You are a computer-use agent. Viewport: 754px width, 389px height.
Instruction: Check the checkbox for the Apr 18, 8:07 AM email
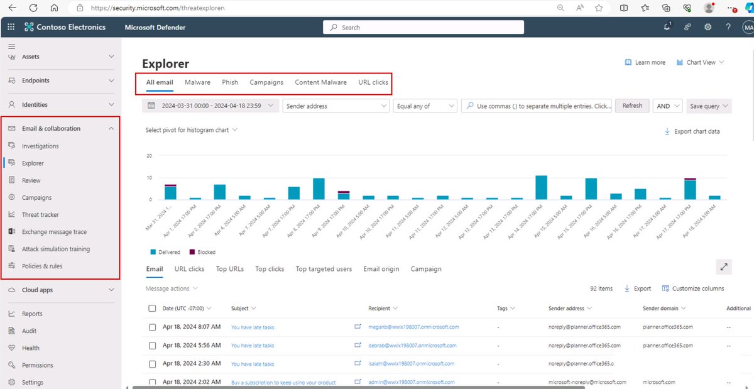pyautogui.click(x=151, y=327)
